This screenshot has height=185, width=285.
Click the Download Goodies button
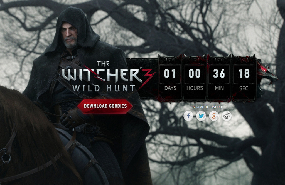(105, 106)
